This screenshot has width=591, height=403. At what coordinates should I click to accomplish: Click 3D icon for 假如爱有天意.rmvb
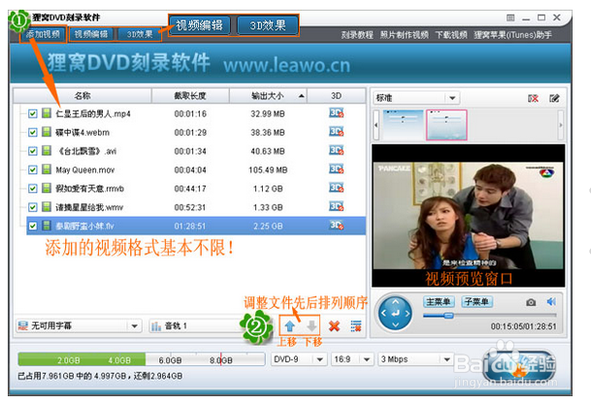(336, 187)
